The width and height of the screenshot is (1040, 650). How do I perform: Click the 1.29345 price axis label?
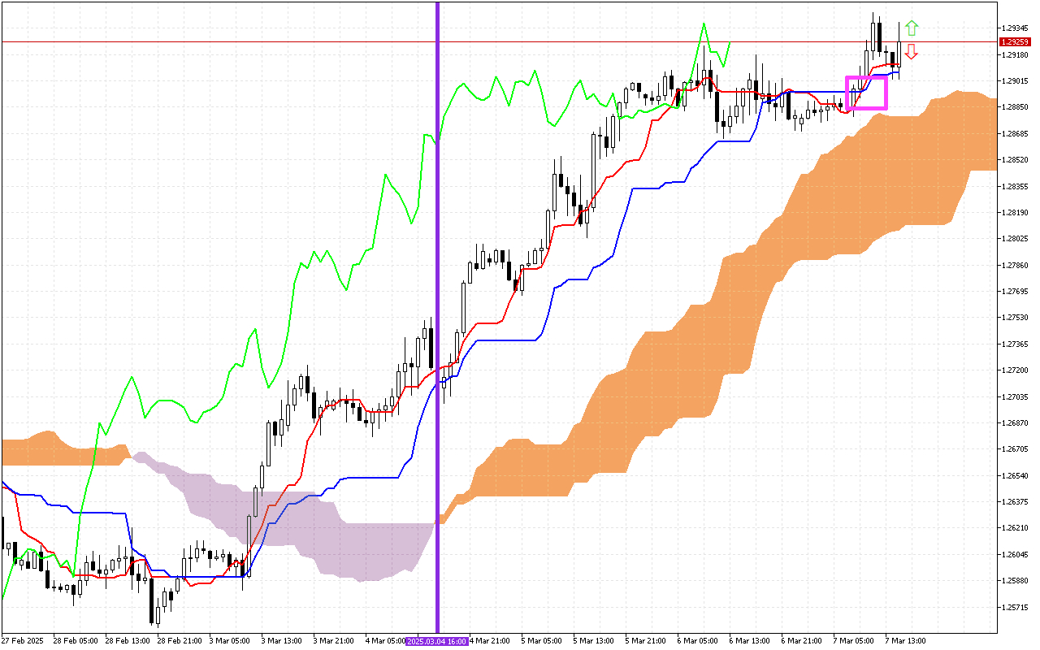point(1016,28)
